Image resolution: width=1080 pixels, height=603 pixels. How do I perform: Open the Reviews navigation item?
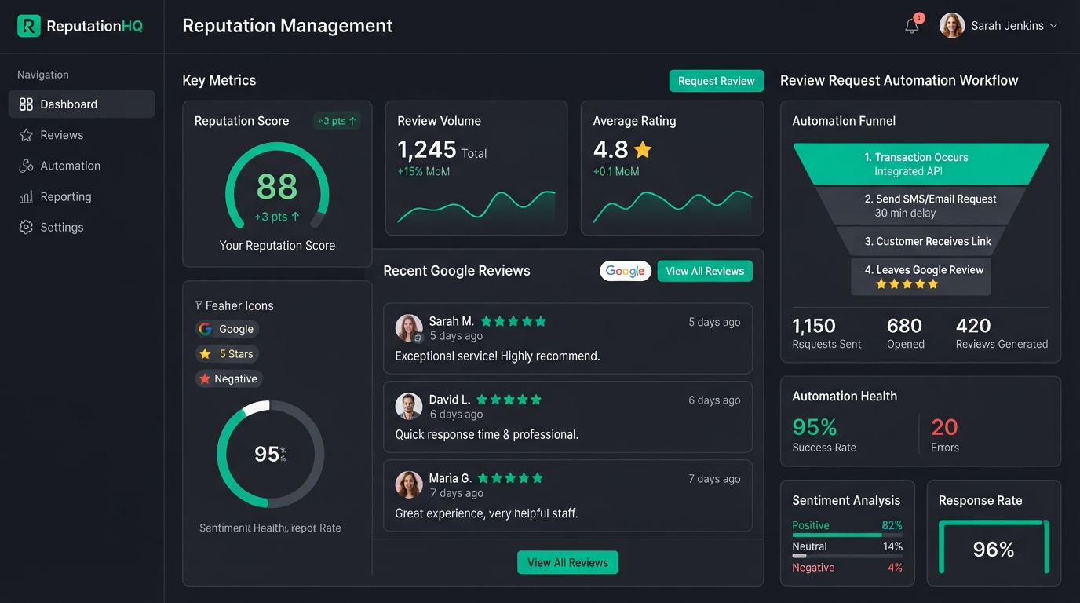[x=82, y=135]
